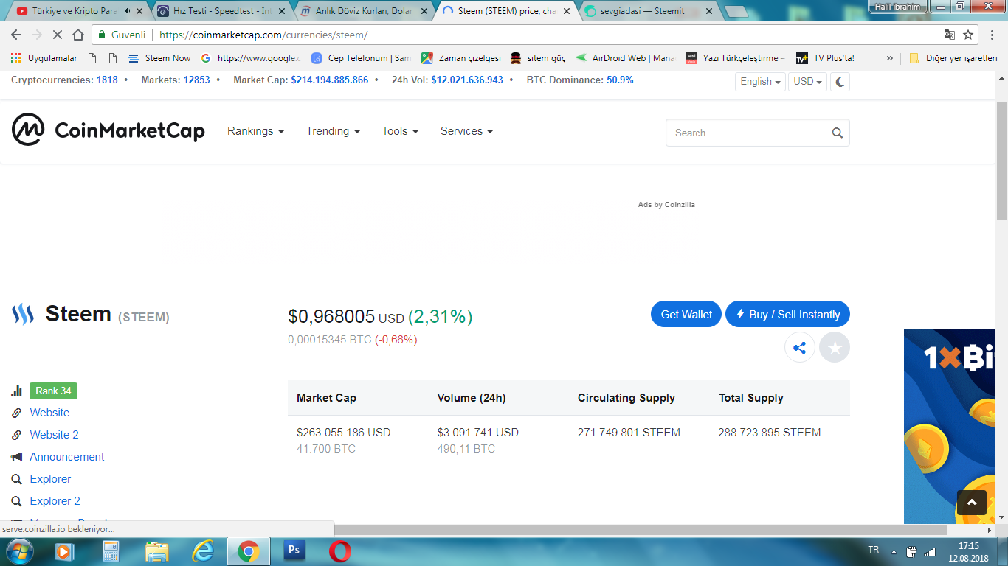Click the magnifier icon in the search box
1008x566 pixels.
837,133
